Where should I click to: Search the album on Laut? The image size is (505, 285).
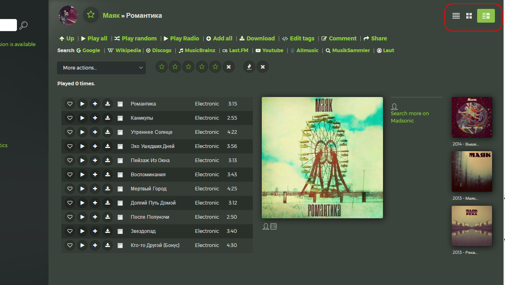coord(385,51)
